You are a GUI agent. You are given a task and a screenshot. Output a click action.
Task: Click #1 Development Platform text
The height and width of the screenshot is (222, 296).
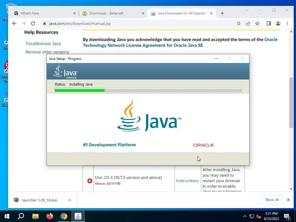(x=109, y=145)
